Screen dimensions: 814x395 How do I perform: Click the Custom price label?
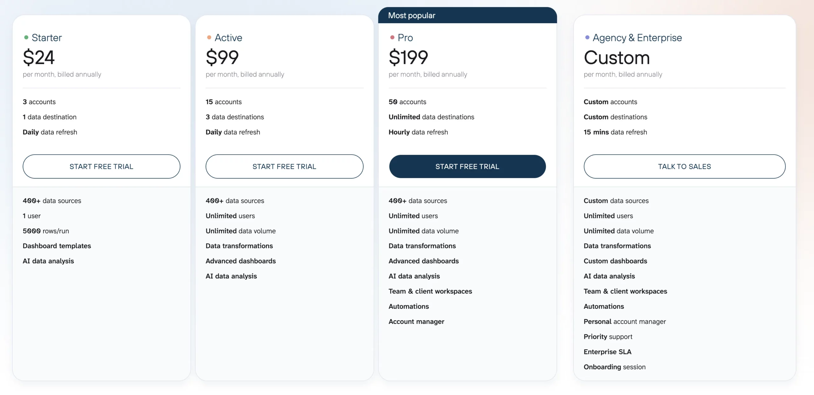pos(616,57)
